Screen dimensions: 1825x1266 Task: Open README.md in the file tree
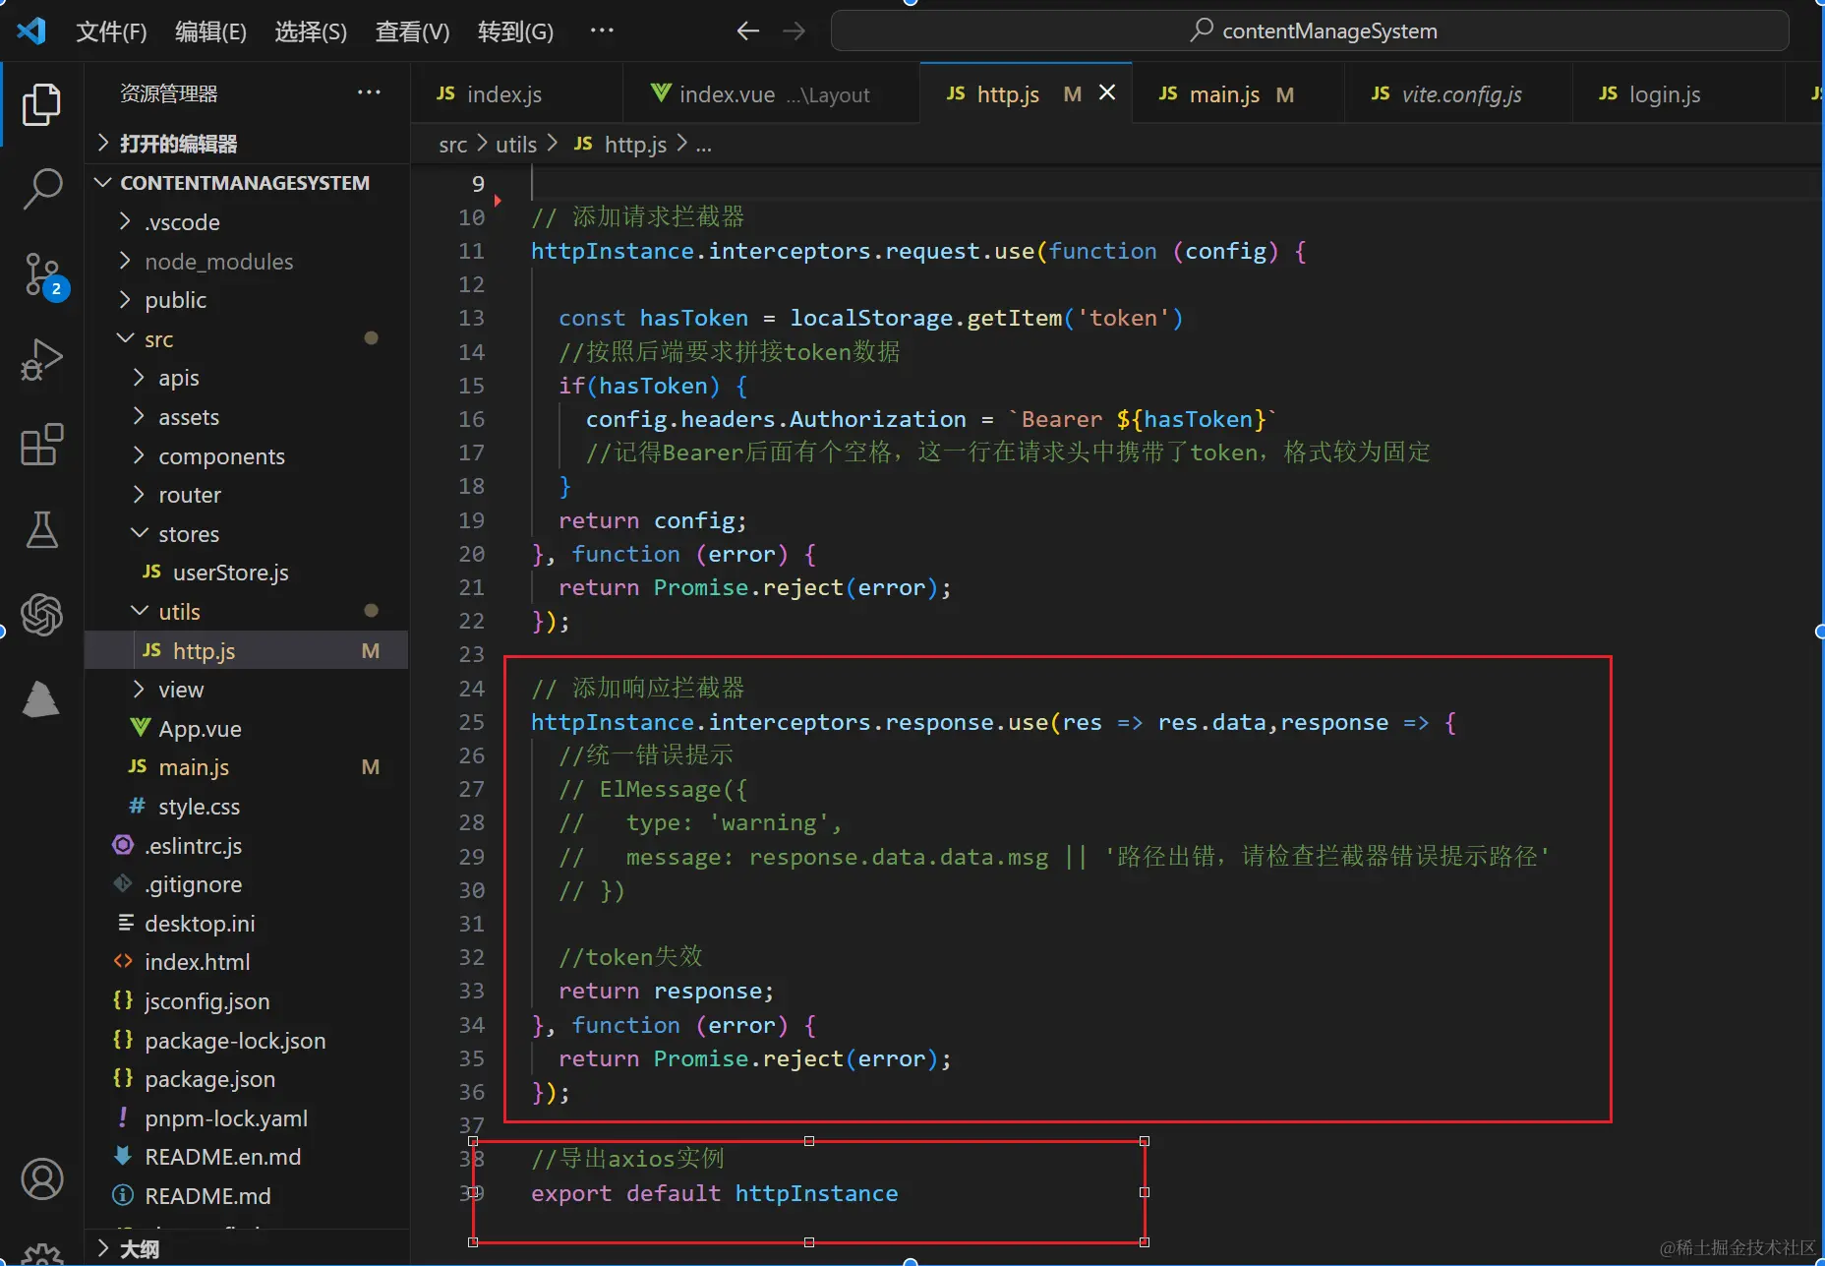tap(246, 1196)
